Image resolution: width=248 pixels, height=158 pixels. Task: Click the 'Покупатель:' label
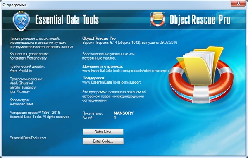[93, 113]
